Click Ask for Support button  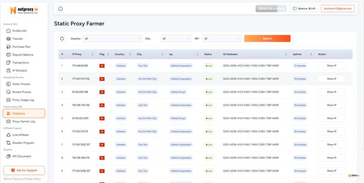pos(24,171)
